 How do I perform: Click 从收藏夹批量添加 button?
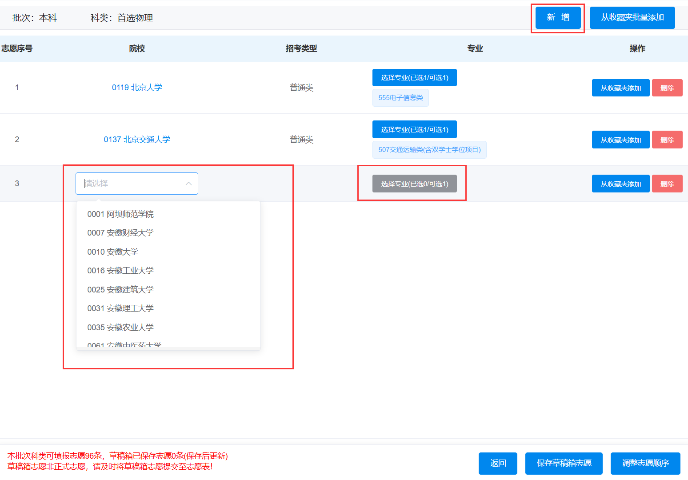coord(632,18)
